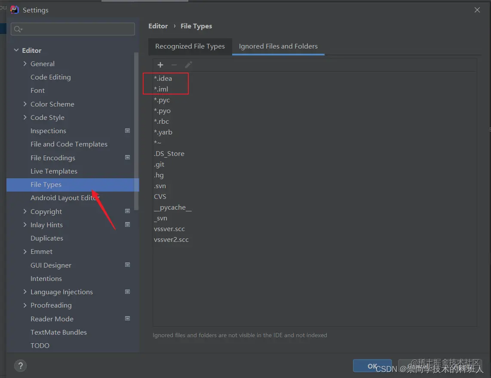Switch to Recognized File Types tab

click(x=190, y=47)
